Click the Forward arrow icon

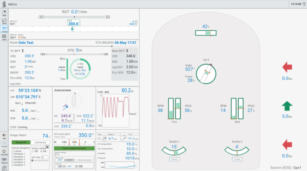tap(4, 144)
